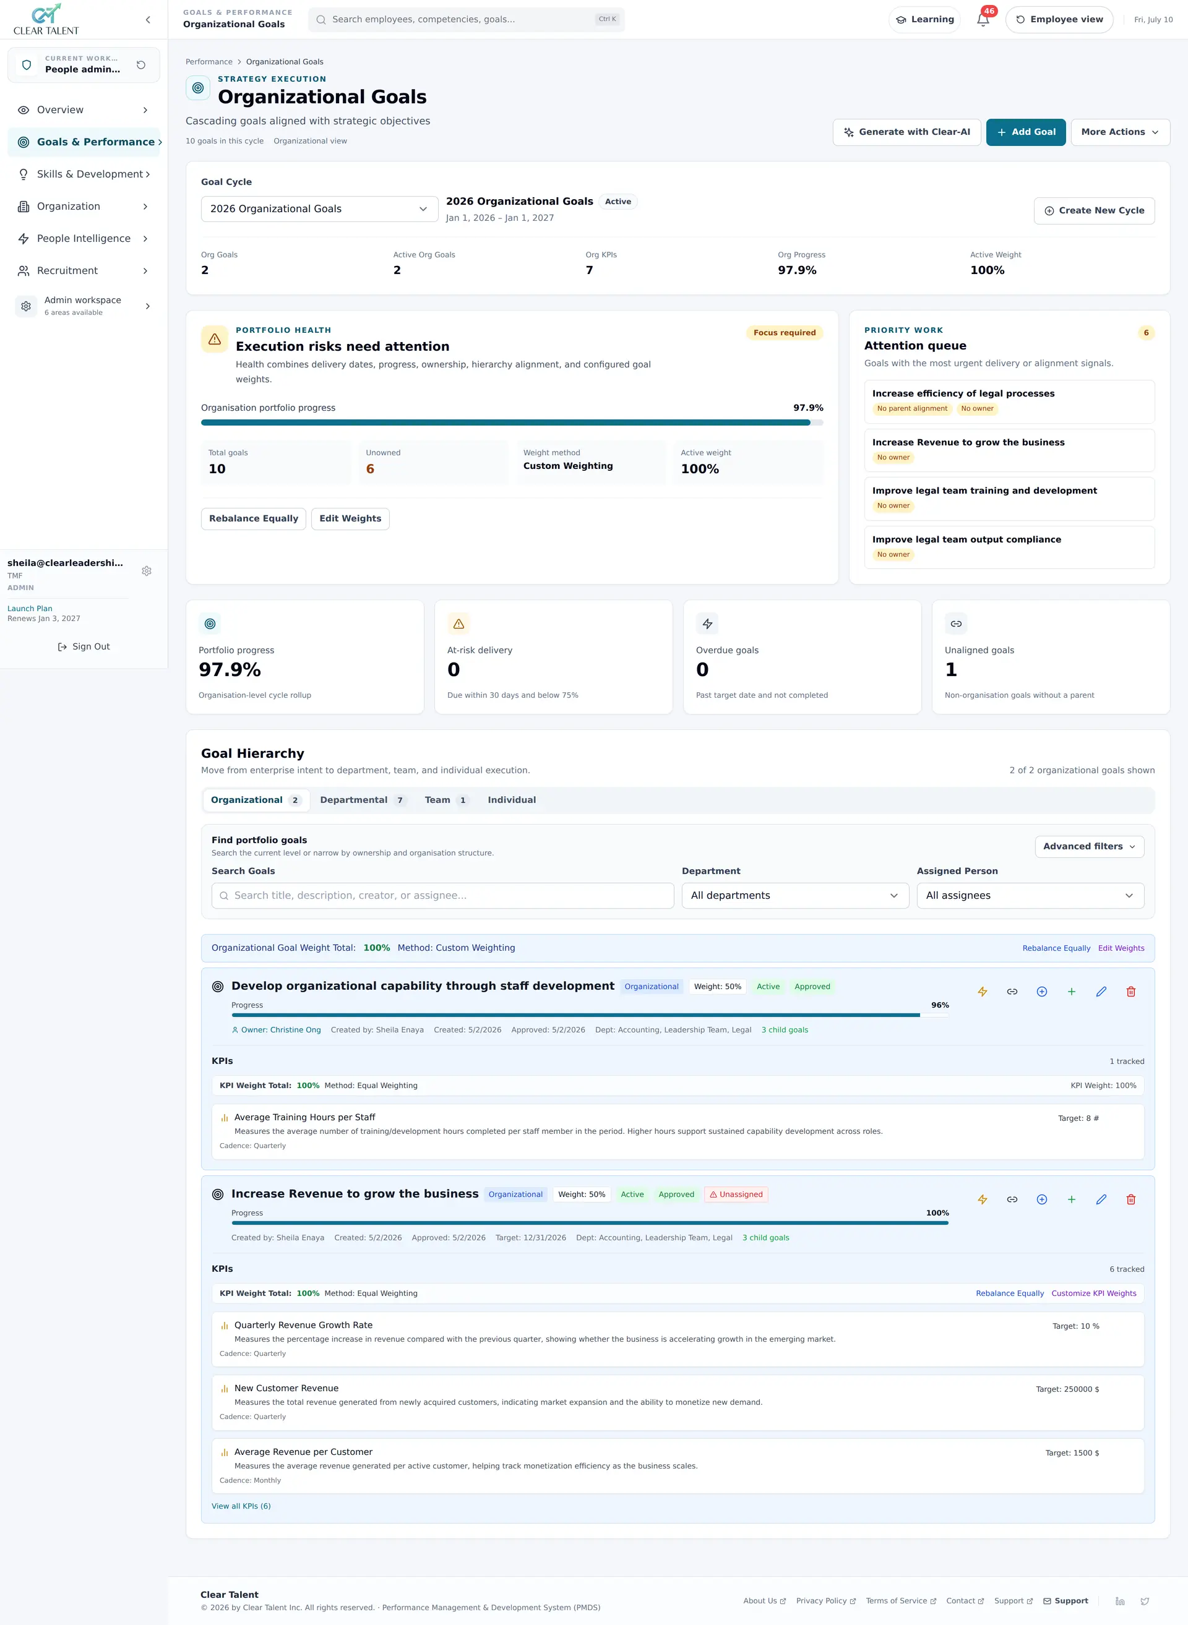Click Customize KPI Weights link
1188x1625 pixels.
(x=1093, y=1293)
